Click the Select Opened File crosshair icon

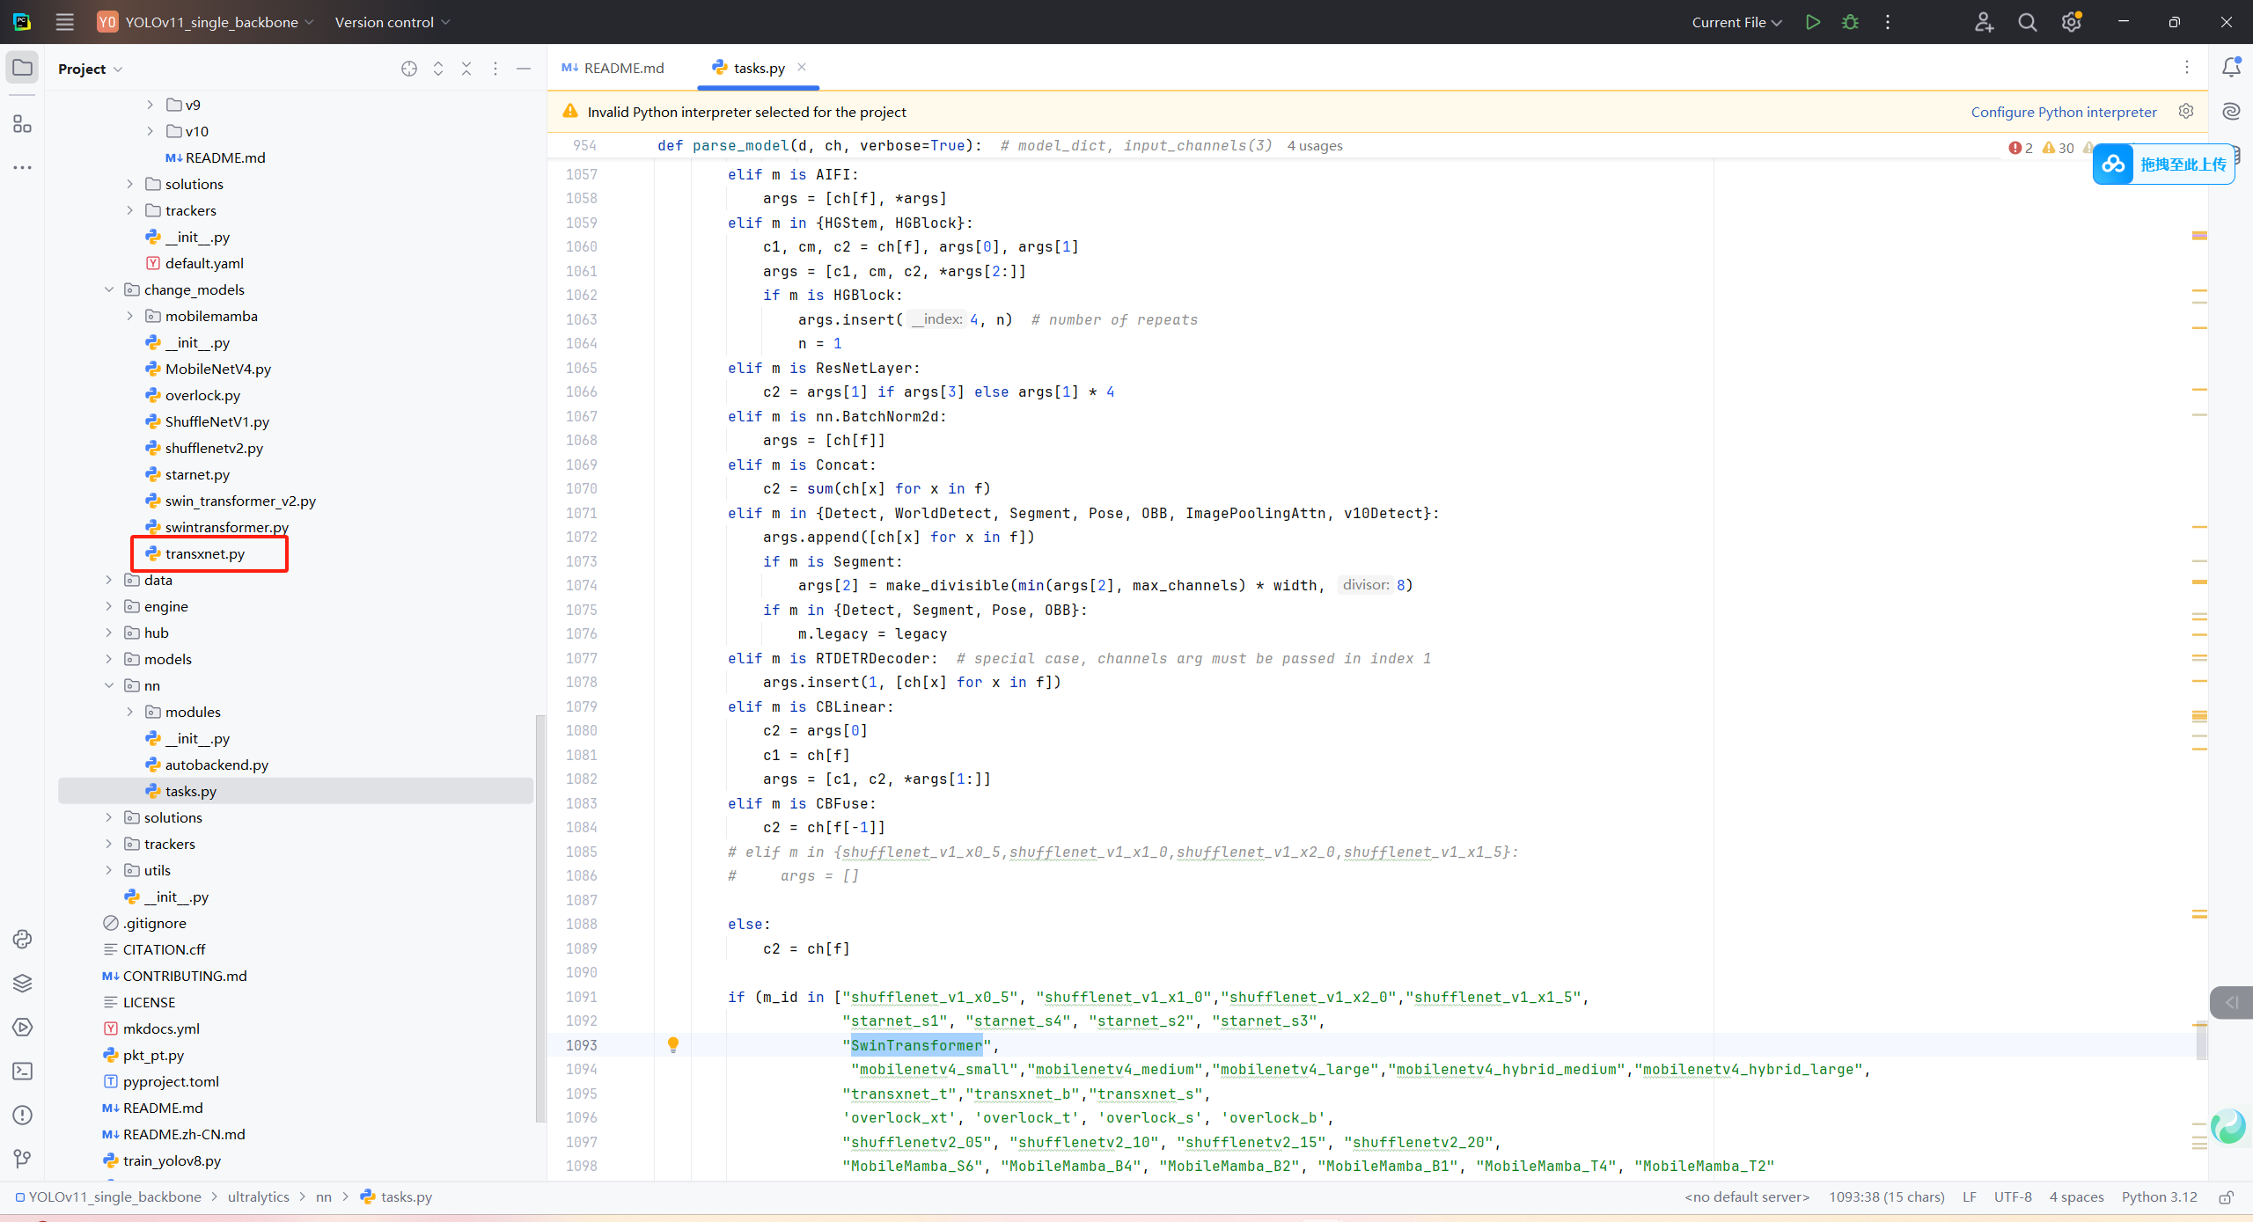[x=409, y=69]
